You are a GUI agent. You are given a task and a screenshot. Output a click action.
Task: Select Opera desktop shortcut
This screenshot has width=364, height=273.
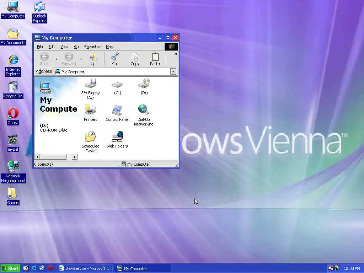(13, 116)
